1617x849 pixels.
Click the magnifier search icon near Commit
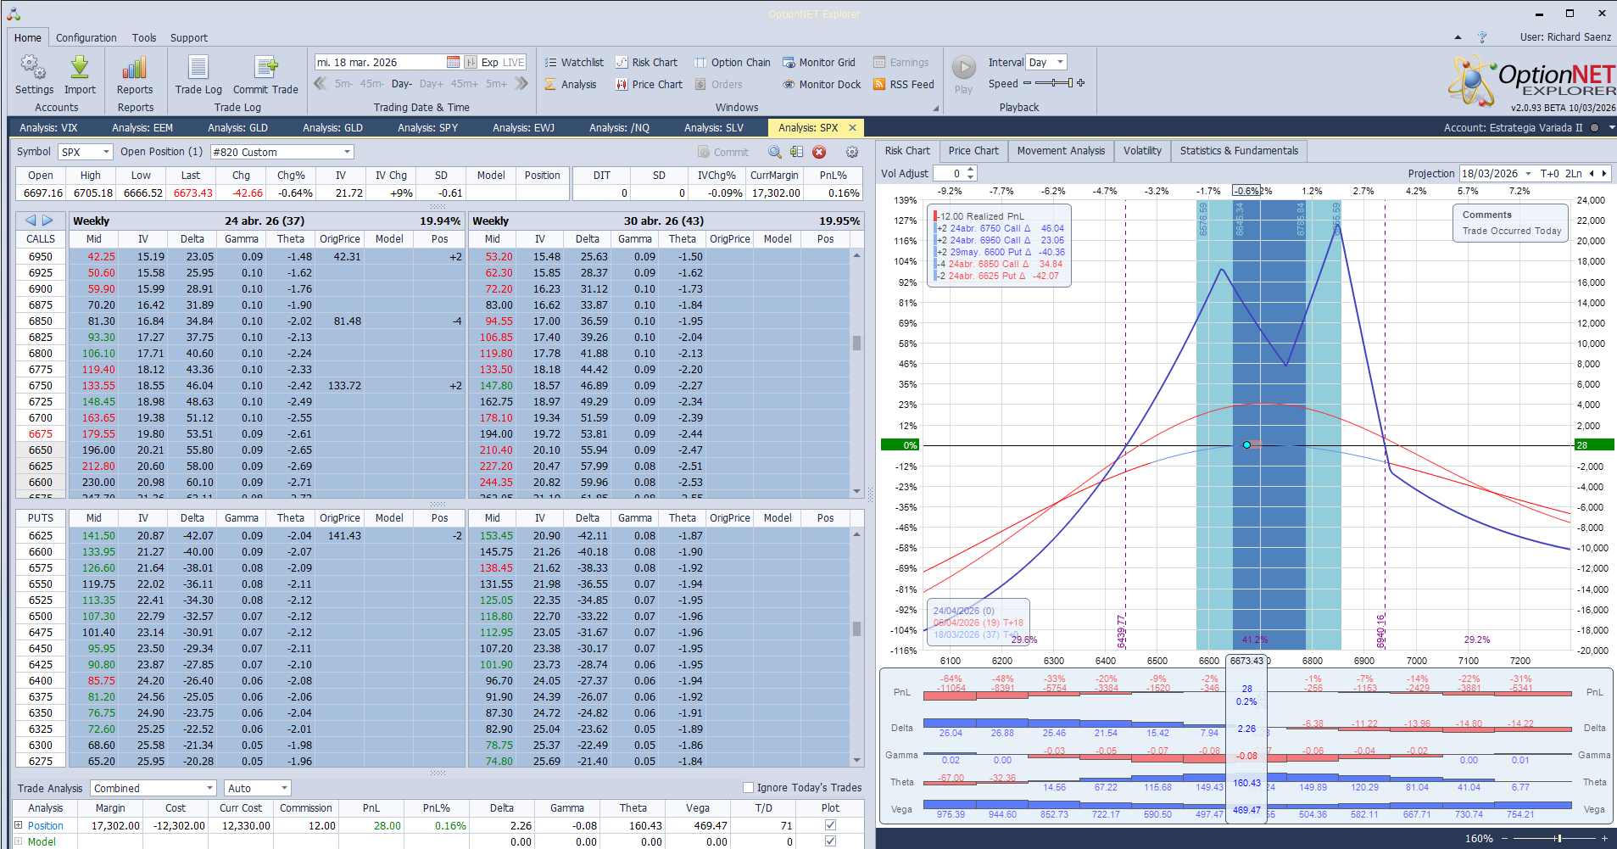(x=775, y=152)
